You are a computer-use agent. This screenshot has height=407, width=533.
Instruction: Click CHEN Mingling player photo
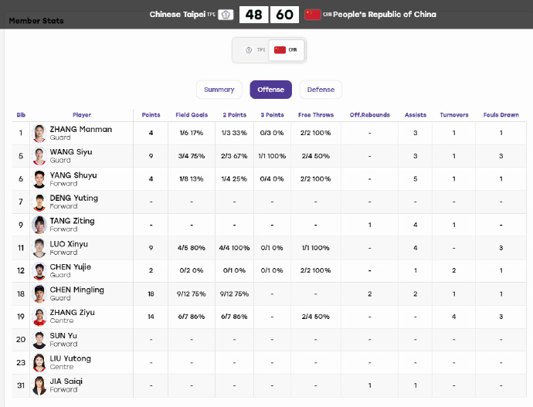[x=39, y=294]
